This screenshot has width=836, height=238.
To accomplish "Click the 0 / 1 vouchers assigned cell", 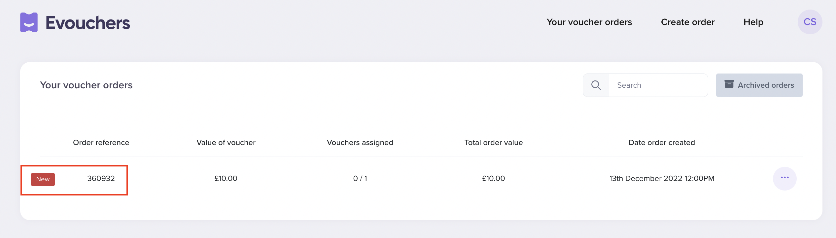I will click(x=360, y=178).
